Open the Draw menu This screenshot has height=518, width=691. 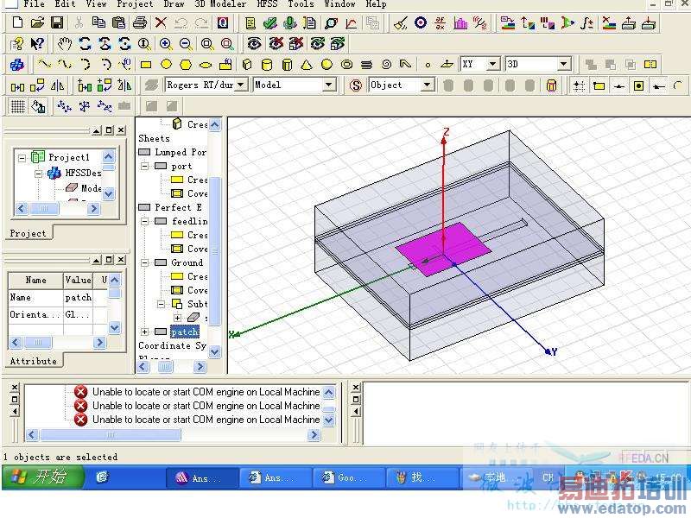(174, 4)
